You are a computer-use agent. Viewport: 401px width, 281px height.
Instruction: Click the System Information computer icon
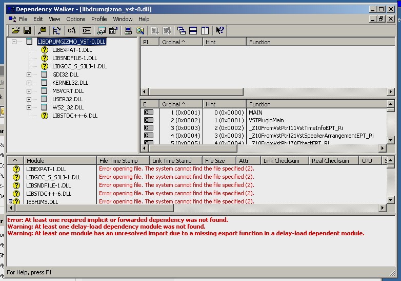pyautogui.click(x=128, y=30)
